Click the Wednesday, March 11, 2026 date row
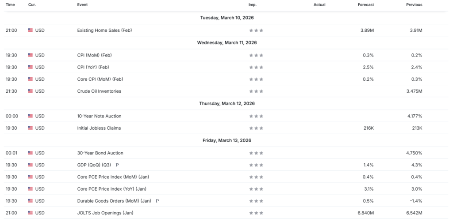 226,43
